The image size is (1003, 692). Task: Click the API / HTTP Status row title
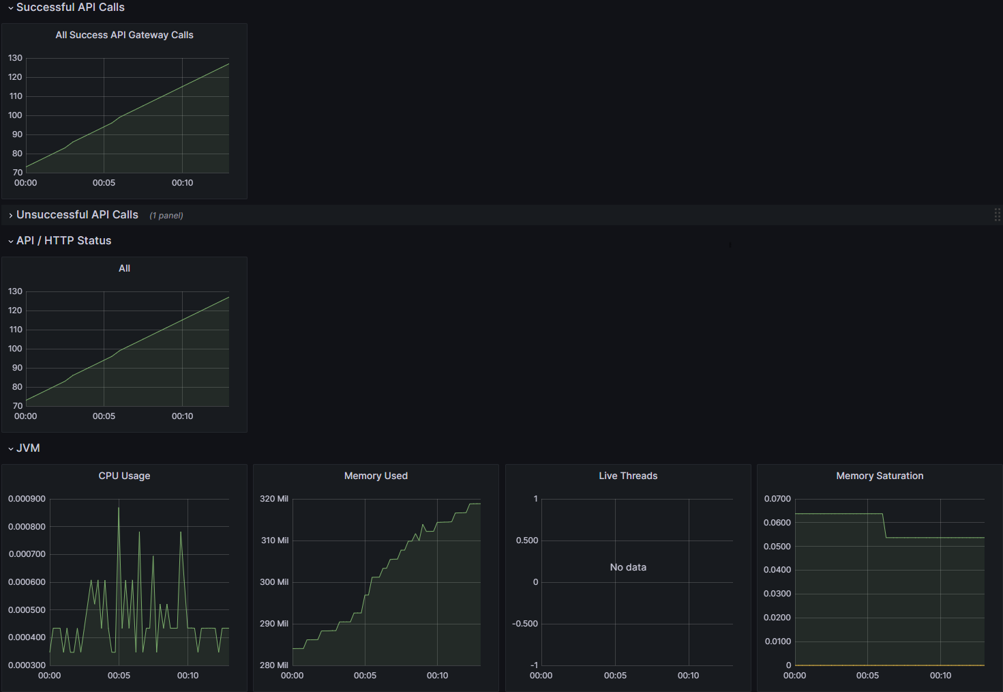pyautogui.click(x=63, y=241)
